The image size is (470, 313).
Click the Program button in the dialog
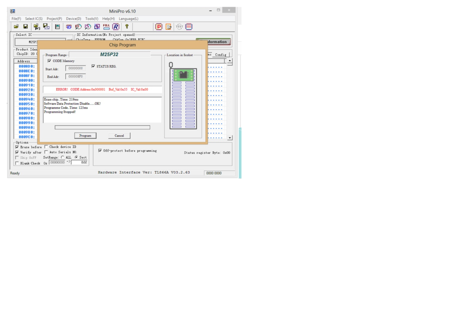click(x=85, y=135)
